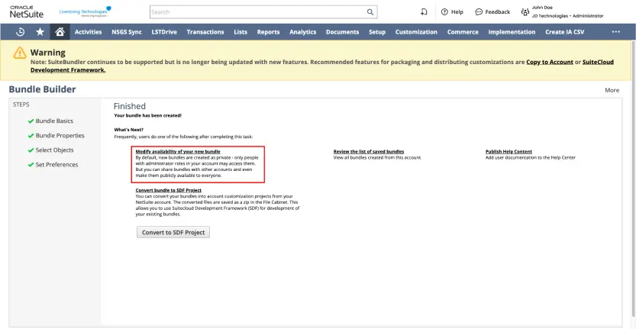Open the John Doe account menu
Viewport: 636px width, 329px height.
coord(567,11)
